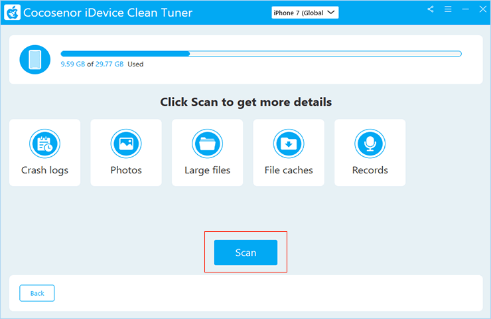Click the "29.77 GB" total value
The image size is (491, 319).
pos(109,64)
